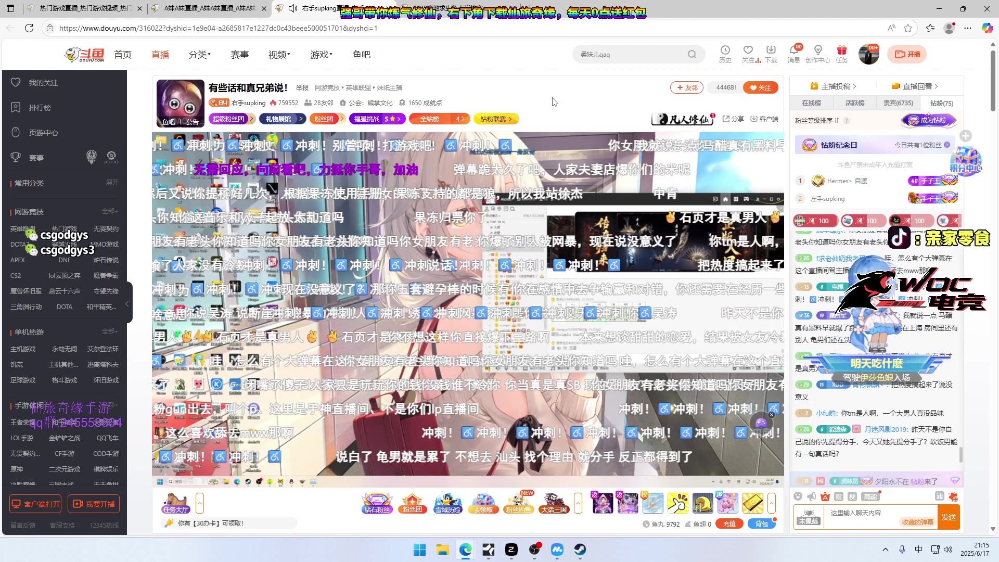Open the emoji picker in chat
The height and width of the screenshot is (562, 999).
(798, 496)
